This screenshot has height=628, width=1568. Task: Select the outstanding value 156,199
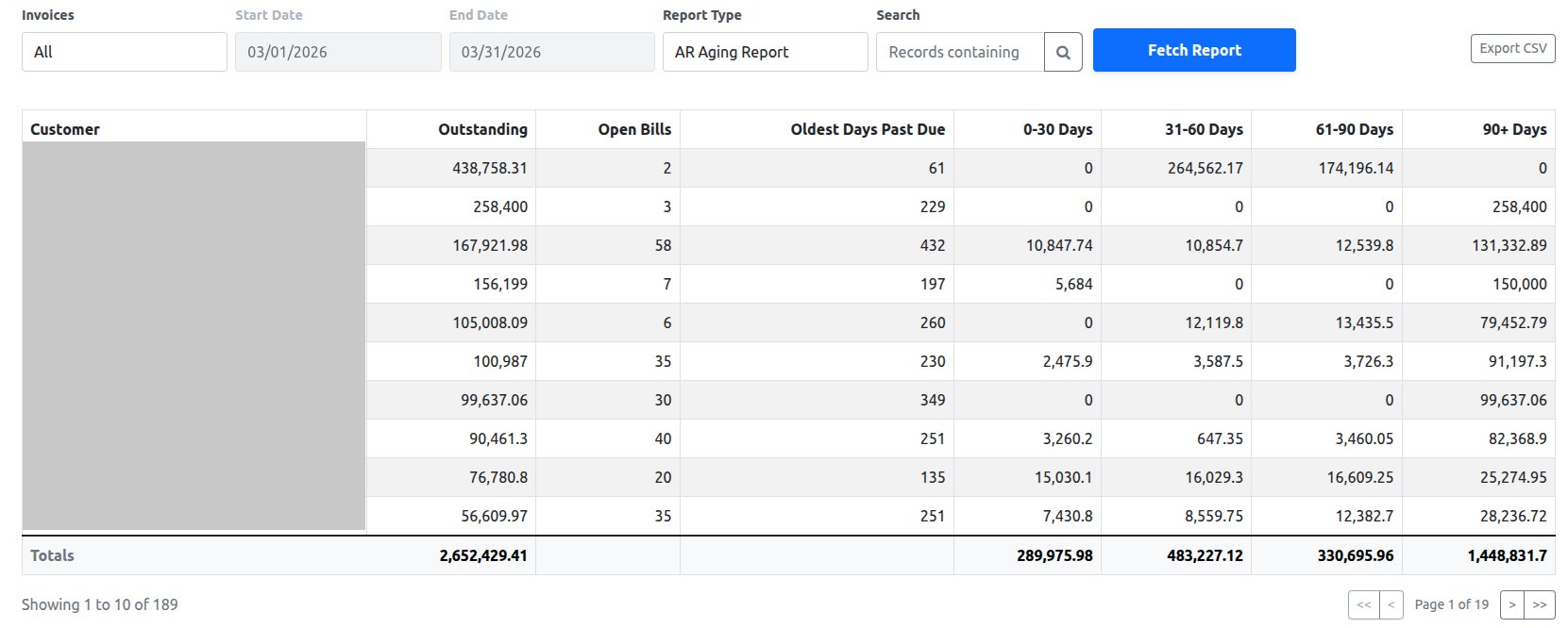tap(499, 284)
